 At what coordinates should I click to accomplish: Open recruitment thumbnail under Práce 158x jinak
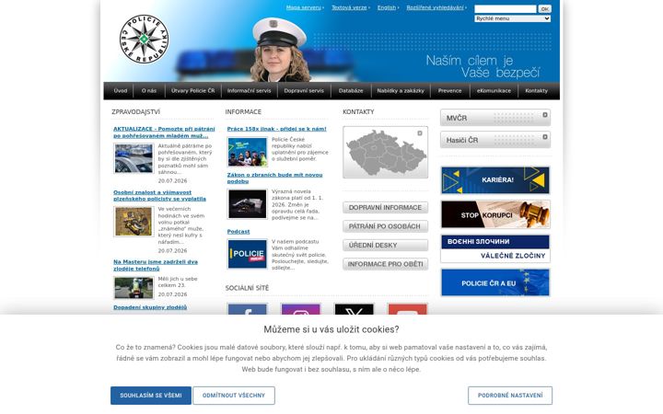tap(248, 152)
